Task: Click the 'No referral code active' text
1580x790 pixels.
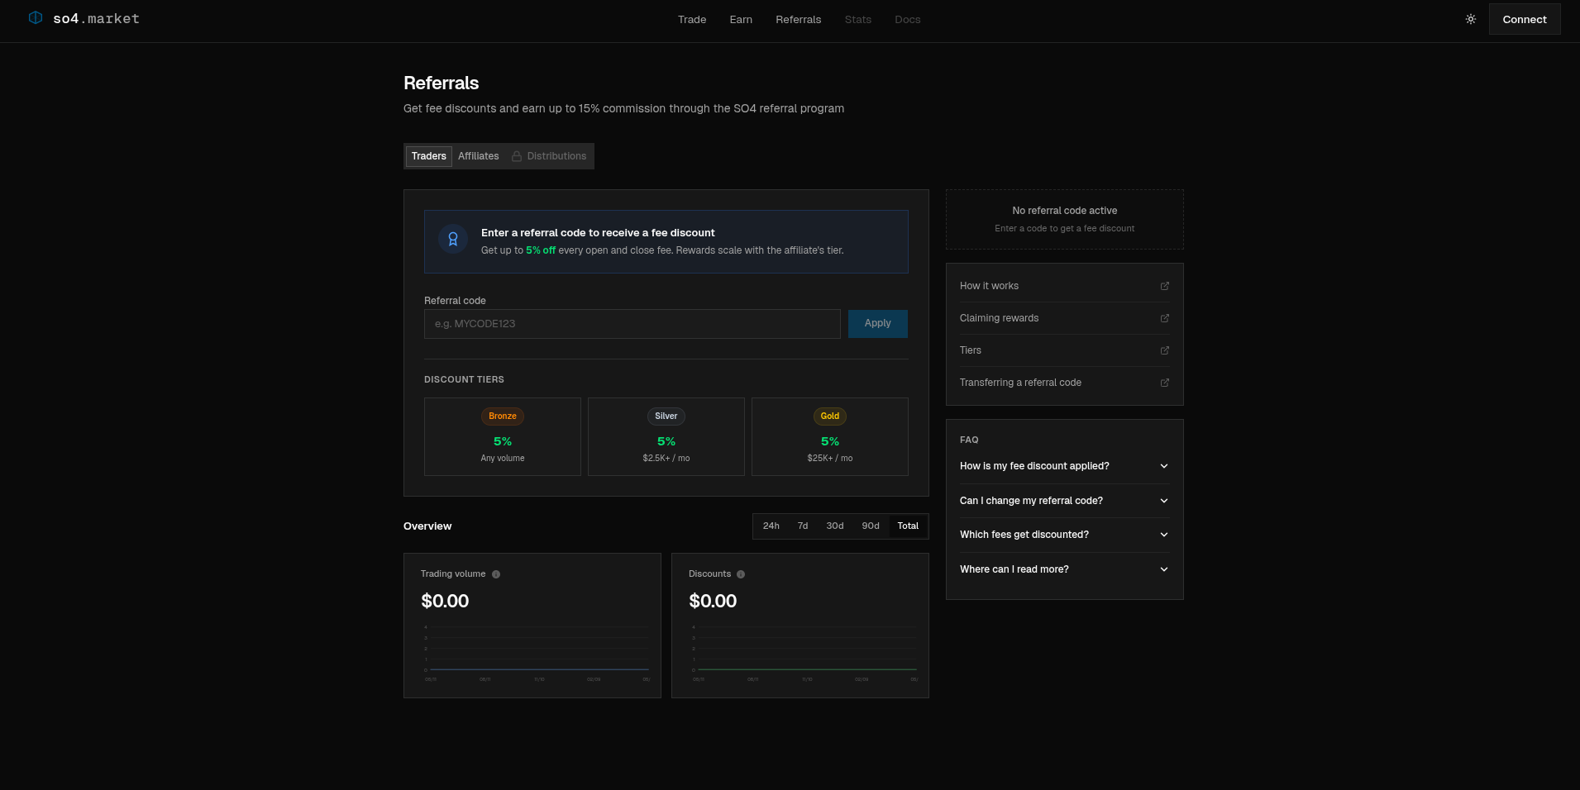Action: (1065, 211)
